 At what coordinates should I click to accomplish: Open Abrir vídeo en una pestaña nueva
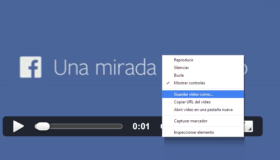click(x=203, y=110)
